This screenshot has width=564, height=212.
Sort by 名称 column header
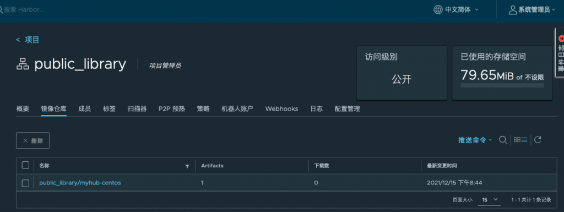tap(44, 166)
